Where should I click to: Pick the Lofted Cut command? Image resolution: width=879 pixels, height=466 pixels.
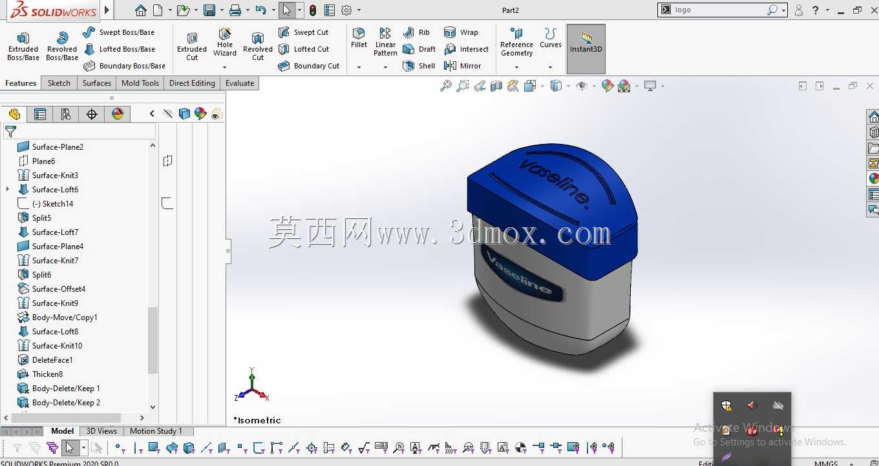point(303,49)
